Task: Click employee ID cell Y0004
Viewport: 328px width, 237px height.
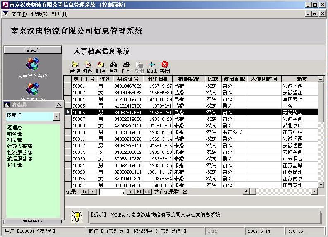Action: tap(84, 99)
